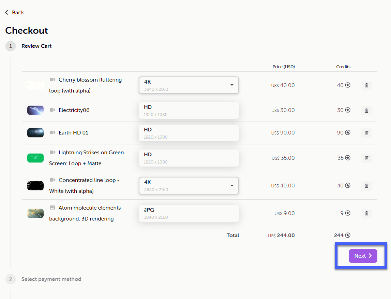Screen dimensions: 391x299
Task: Click credit star icon in Lightning Strikes row
Action: point(348,158)
